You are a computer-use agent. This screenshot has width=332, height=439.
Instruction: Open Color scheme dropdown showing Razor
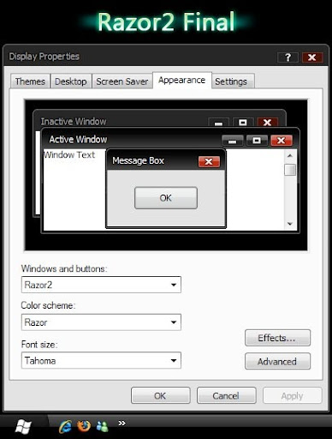pyautogui.click(x=101, y=322)
